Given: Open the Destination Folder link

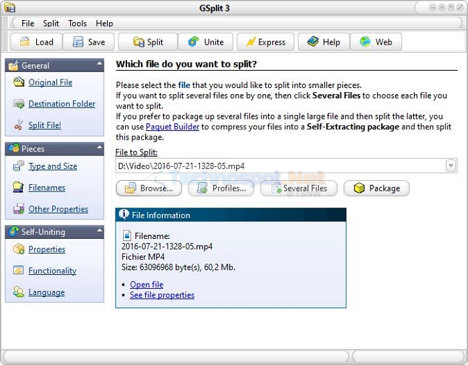Looking at the screenshot, I should click(x=62, y=103).
